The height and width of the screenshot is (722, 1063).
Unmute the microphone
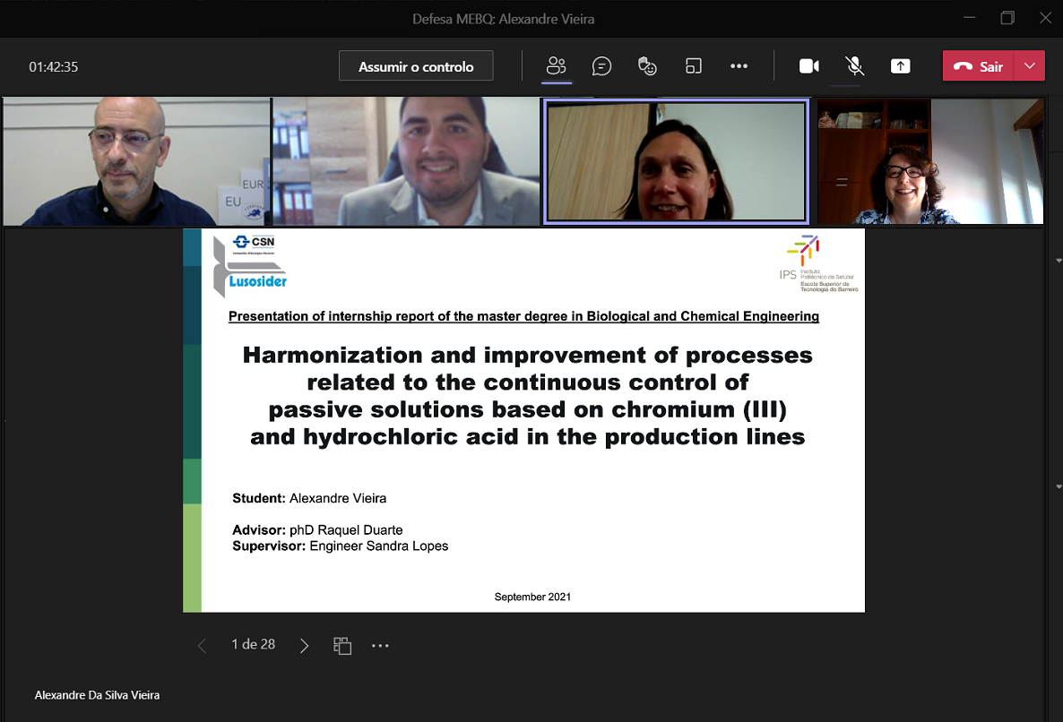coord(854,66)
